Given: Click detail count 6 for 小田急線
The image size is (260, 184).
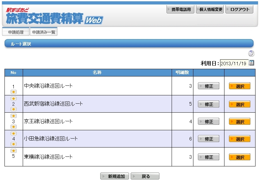Looking at the screenshot, I should click(190, 139).
